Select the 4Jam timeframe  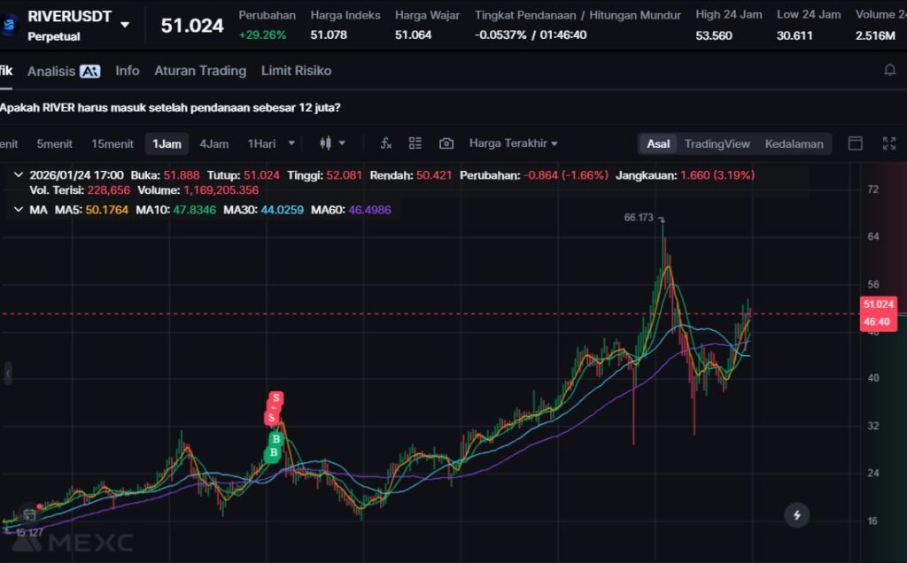(x=213, y=143)
